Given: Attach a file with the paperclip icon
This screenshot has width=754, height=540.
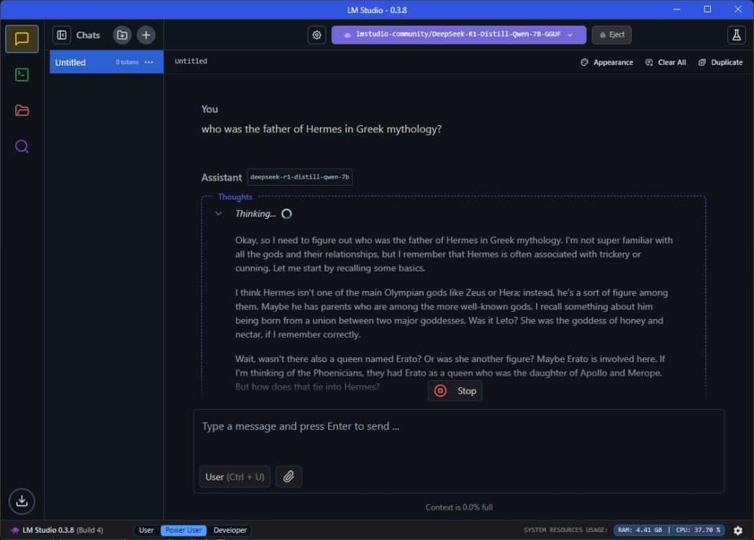Looking at the screenshot, I should pyautogui.click(x=289, y=476).
